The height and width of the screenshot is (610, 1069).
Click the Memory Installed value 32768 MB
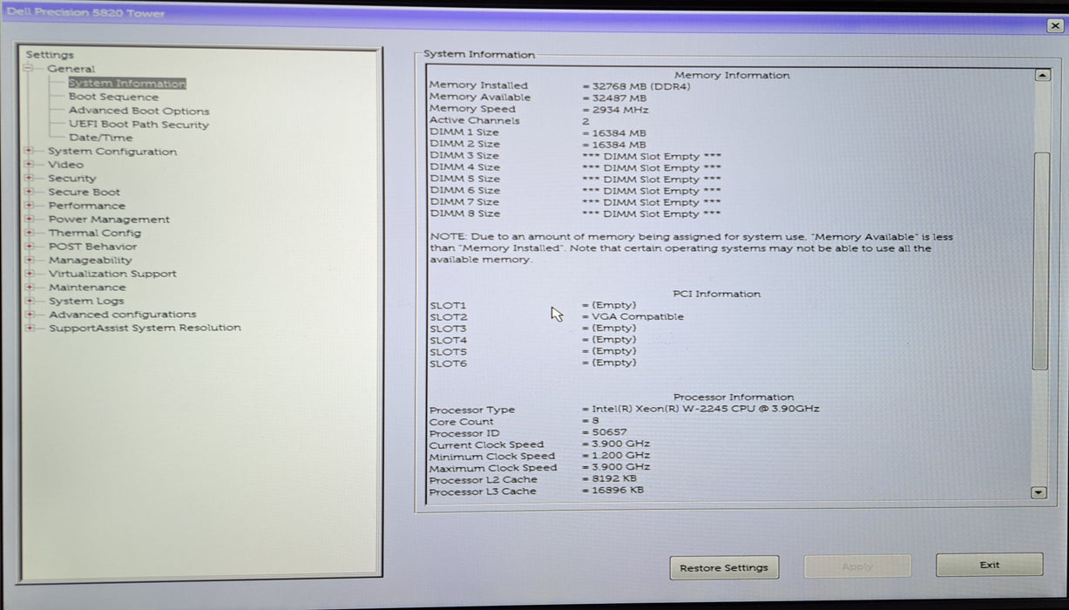[x=637, y=86]
